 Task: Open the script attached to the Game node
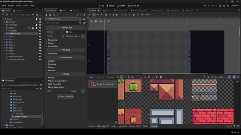tap(37, 19)
